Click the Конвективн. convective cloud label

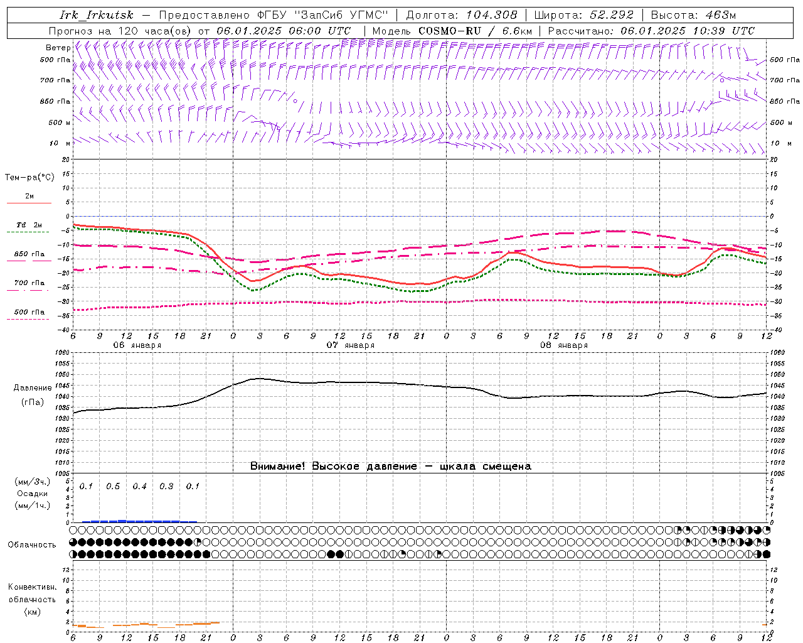[x=33, y=587]
